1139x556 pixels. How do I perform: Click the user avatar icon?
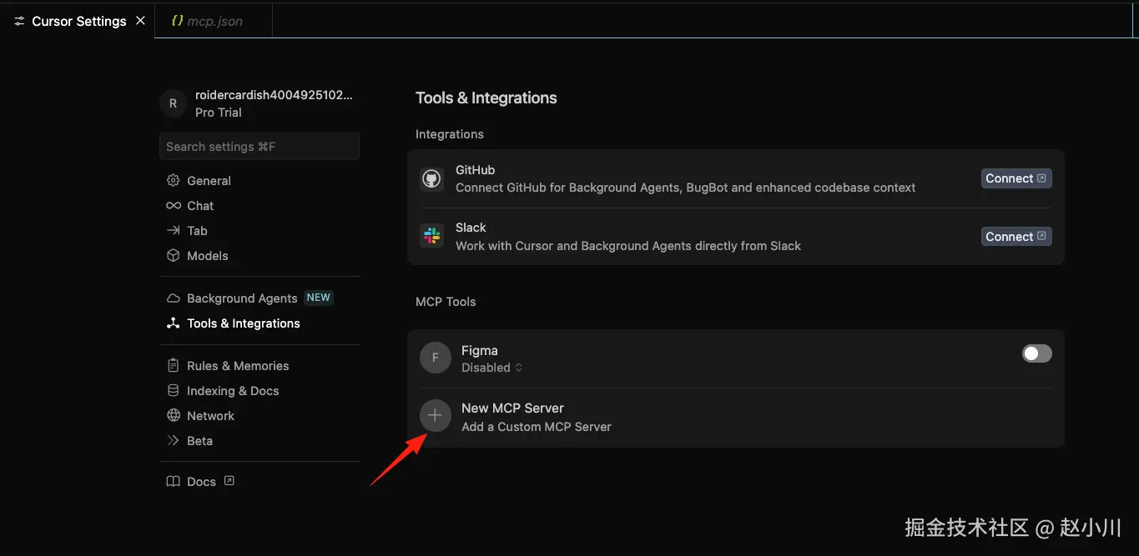[x=173, y=103]
